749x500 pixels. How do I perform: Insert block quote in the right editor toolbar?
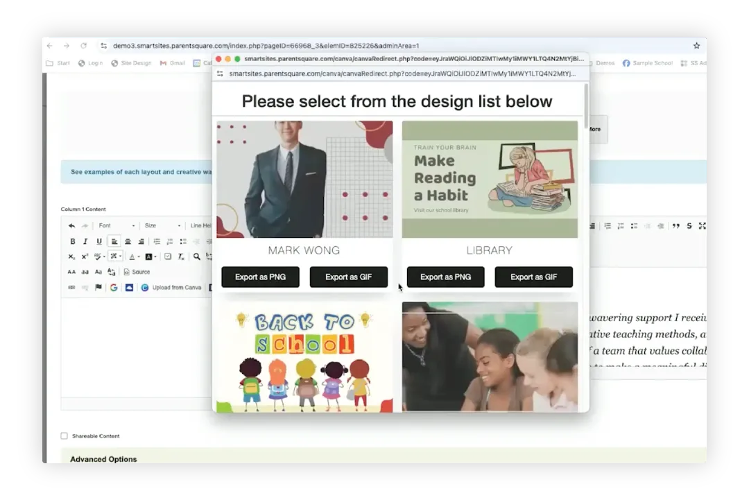[x=675, y=226]
